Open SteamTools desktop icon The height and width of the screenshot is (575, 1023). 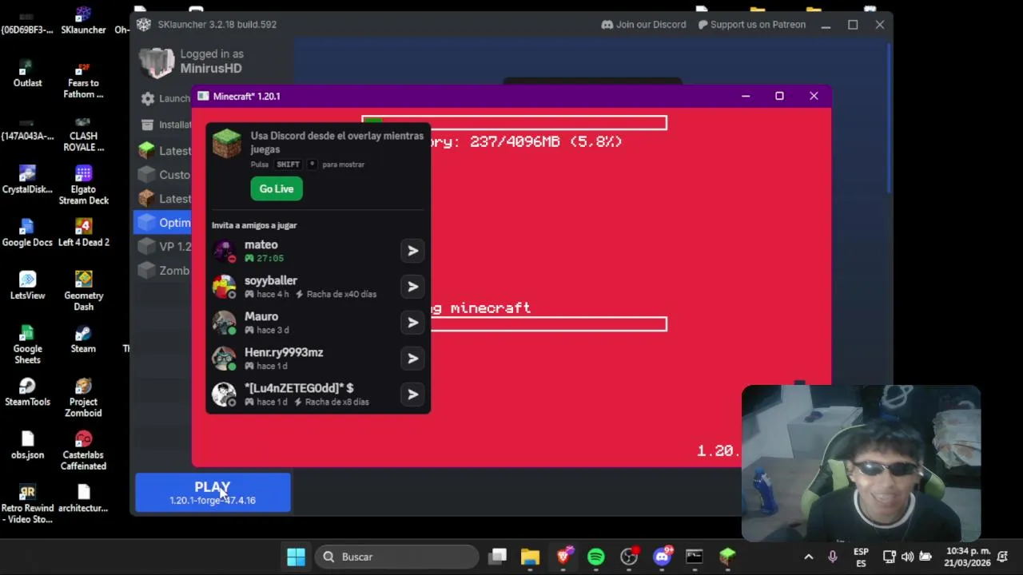27,391
